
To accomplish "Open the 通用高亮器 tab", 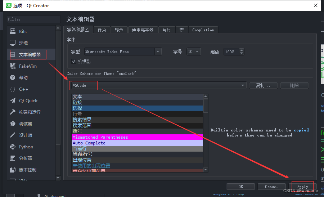I will pyautogui.click(x=143, y=30).
